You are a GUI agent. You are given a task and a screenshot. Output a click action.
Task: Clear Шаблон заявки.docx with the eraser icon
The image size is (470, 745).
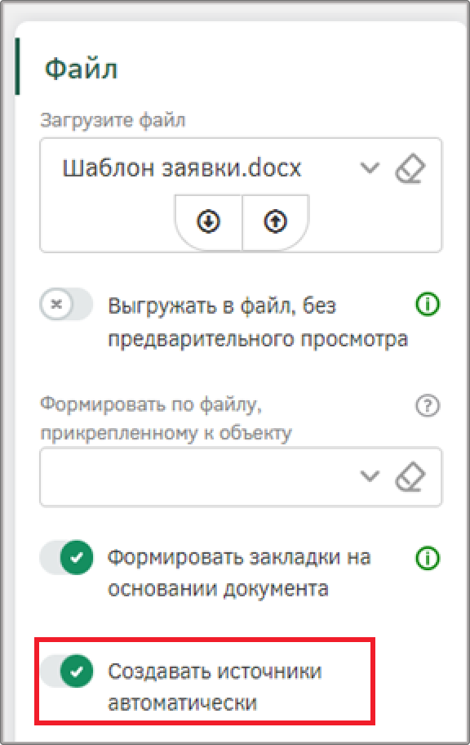[x=410, y=168]
